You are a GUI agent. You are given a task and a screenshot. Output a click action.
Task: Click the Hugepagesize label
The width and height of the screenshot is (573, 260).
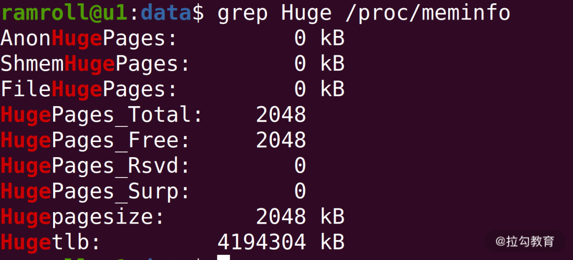point(83,217)
